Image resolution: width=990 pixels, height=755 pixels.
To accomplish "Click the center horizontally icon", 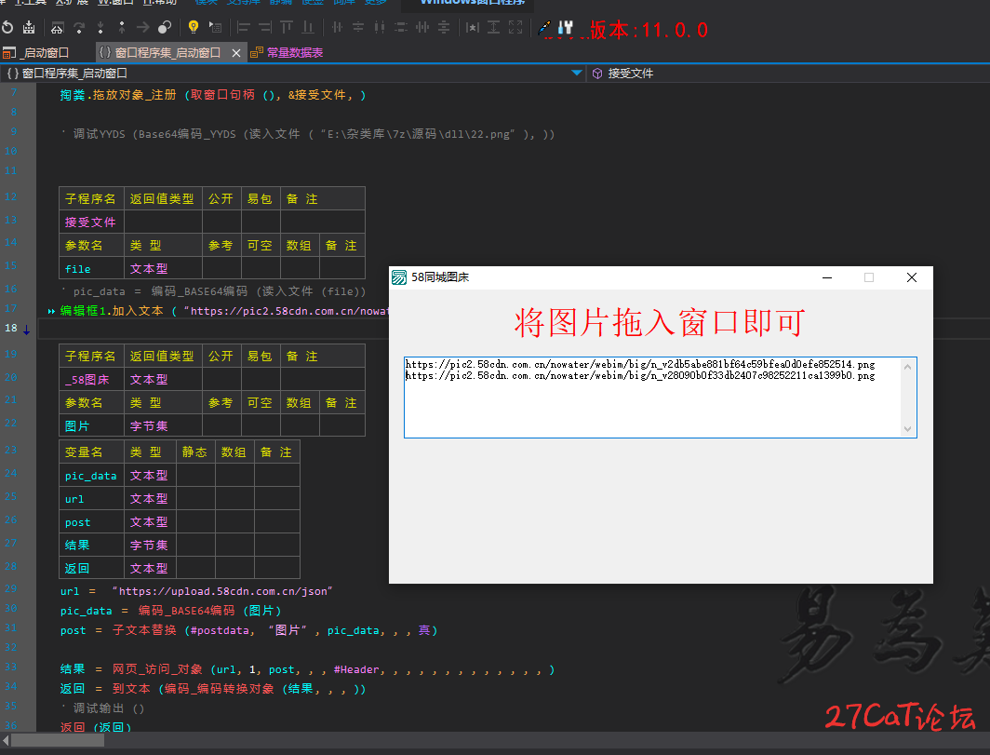I will pos(337,27).
